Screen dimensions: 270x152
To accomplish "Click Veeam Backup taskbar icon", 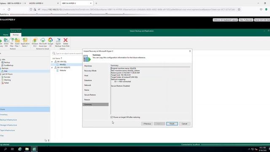I will tap(34, 149).
